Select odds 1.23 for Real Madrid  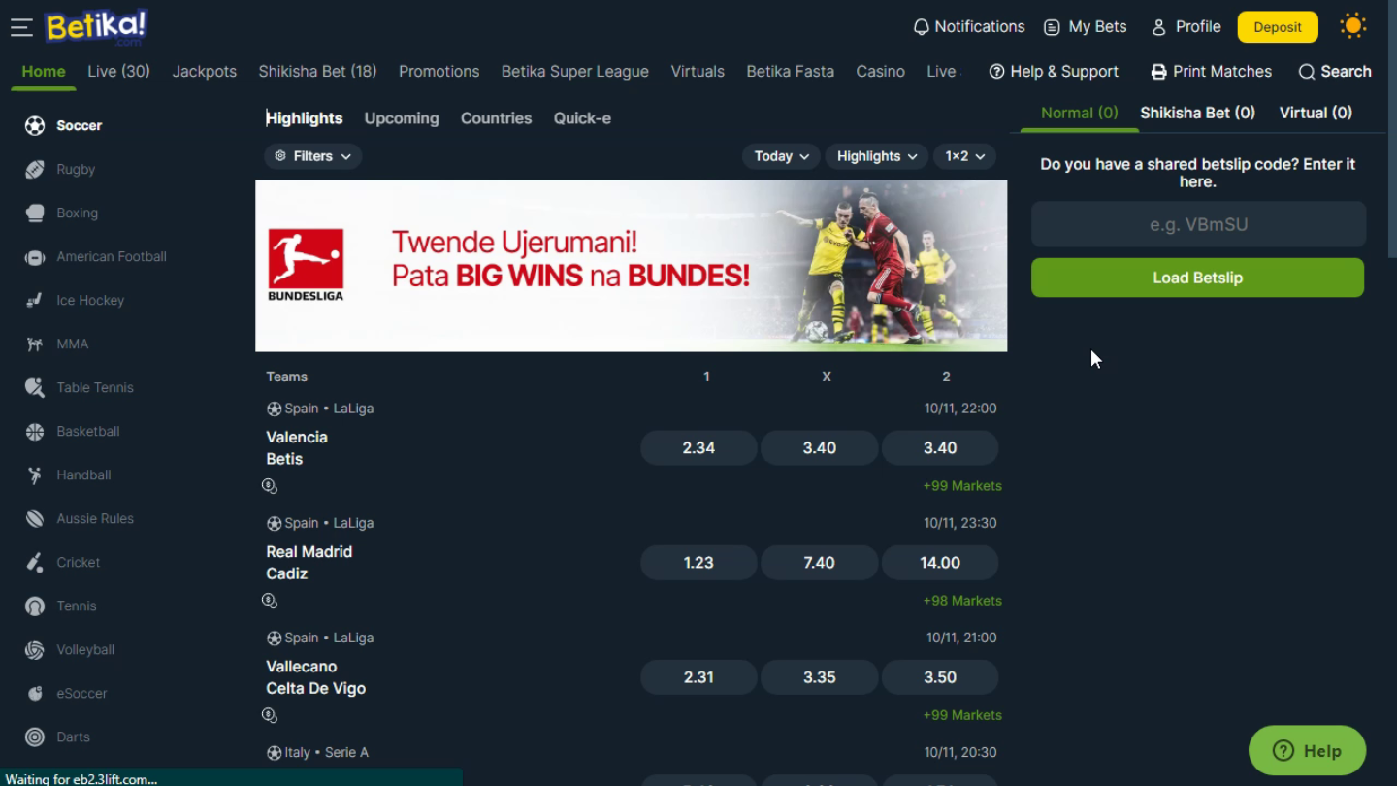tap(698, 563)
